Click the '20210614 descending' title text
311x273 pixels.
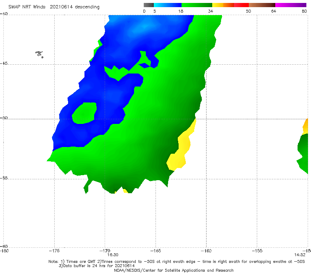[74, 7]
